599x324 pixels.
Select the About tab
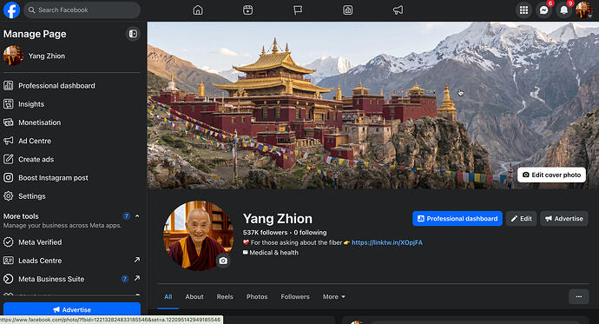(194, 297)
